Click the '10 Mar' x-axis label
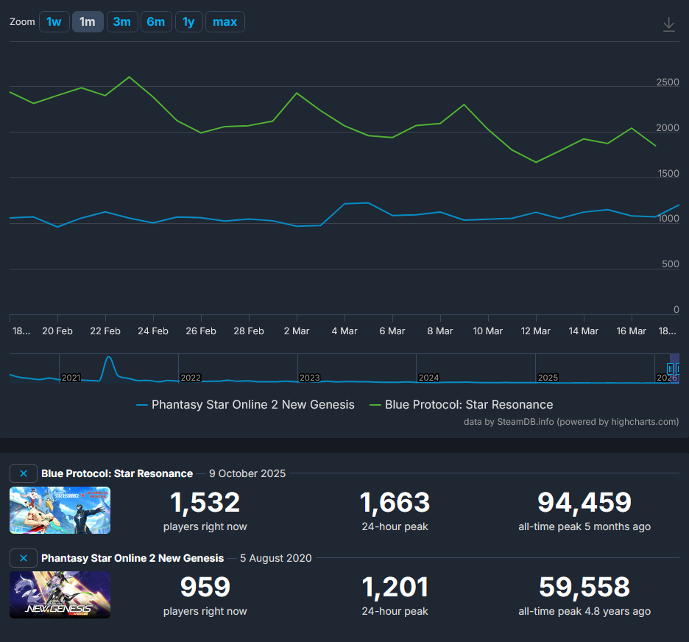Image resolution: width=689 pixels, height=642 pixels. pos(488,331)
